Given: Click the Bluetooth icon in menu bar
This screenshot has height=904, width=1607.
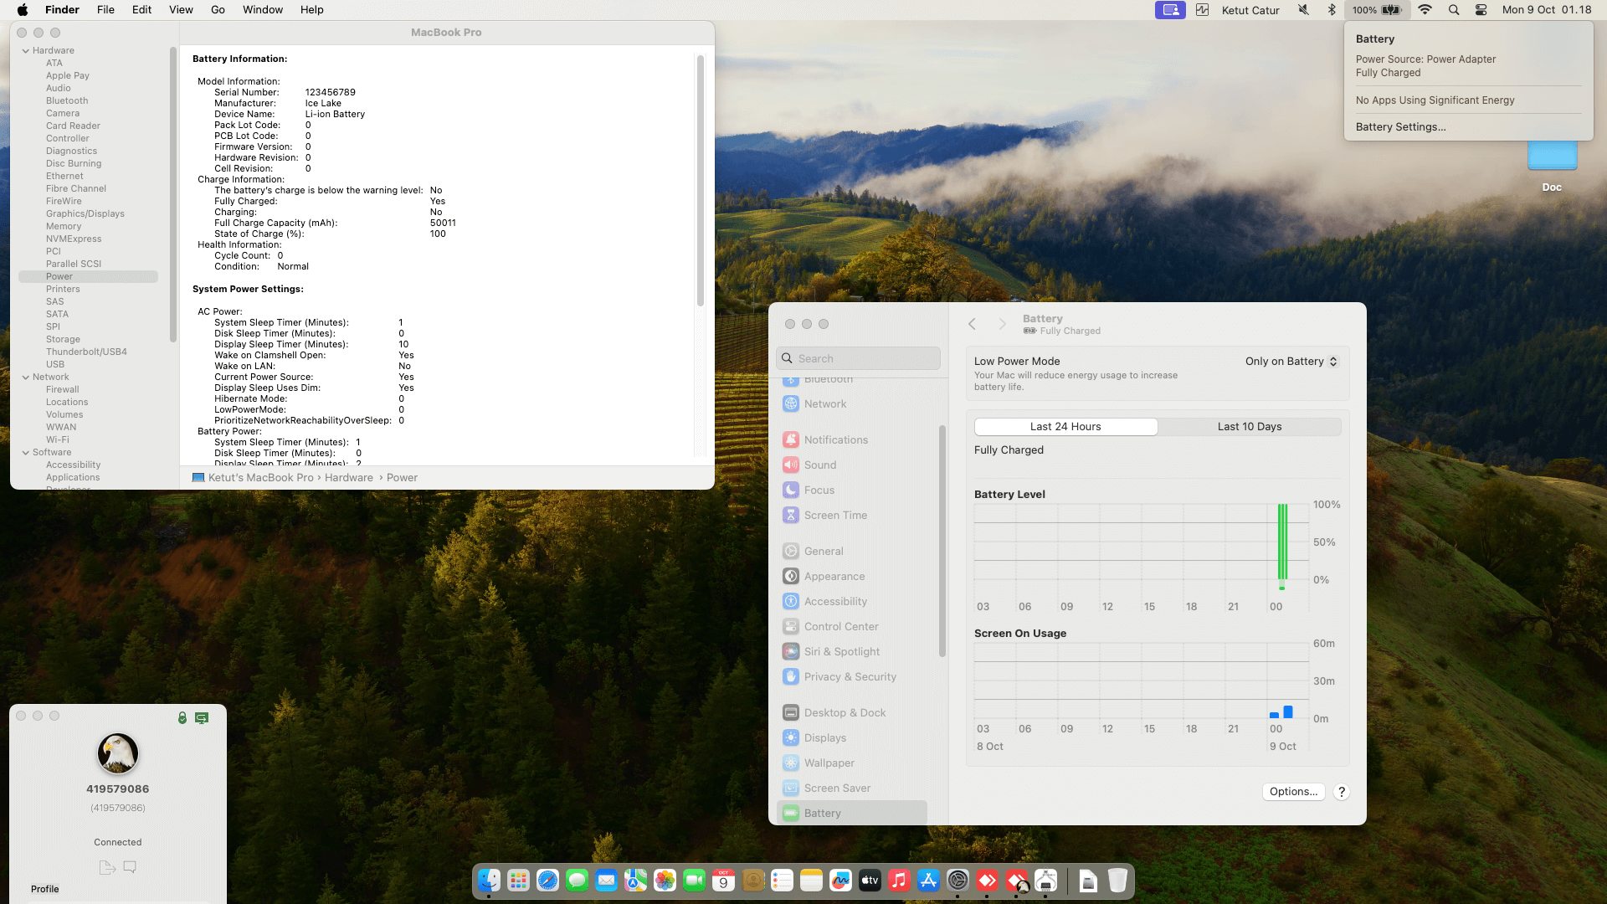Looking at the screenshot, I should [x=1332, y=10].
